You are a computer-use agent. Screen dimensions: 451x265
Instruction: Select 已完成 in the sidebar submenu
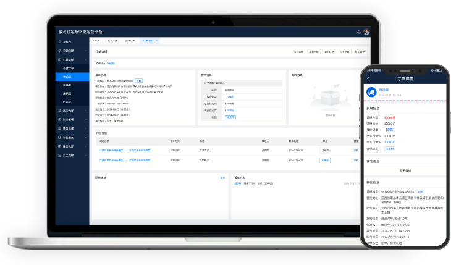click(x=67, y=101)
